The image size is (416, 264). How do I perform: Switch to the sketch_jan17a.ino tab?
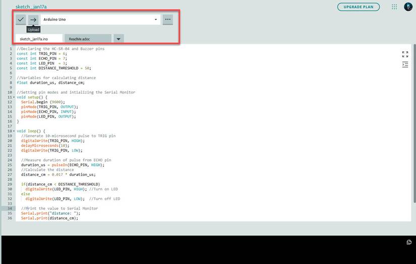point(39,39)
